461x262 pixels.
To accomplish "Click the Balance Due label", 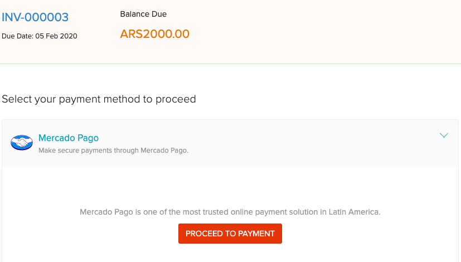I will (x=143, y=14).
